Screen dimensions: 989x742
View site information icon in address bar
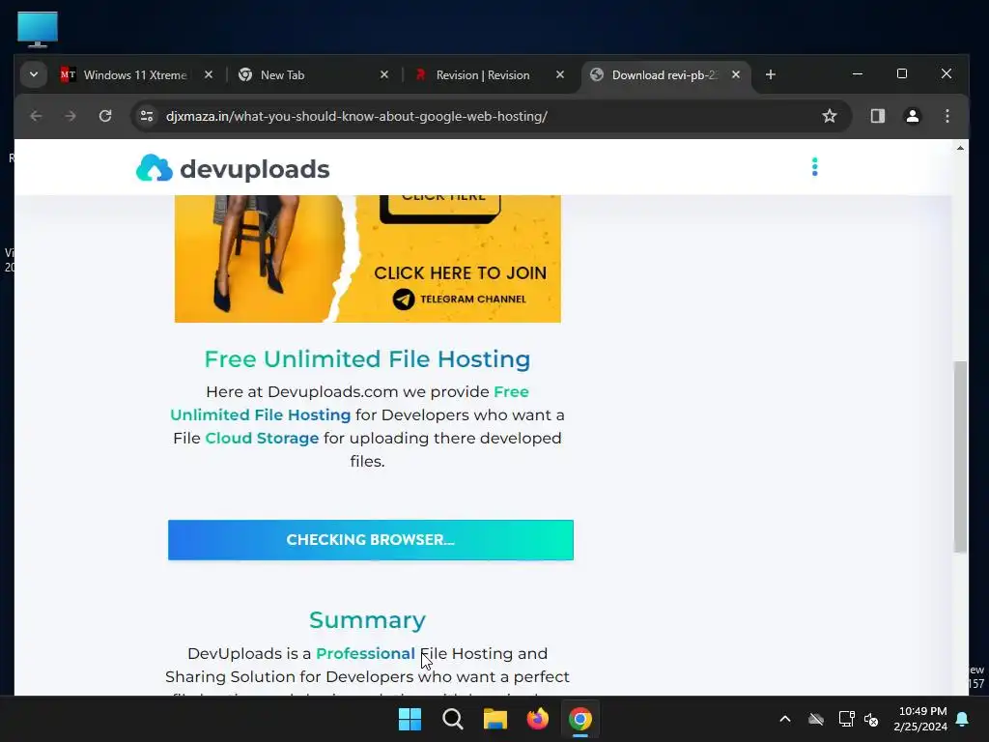147,116
